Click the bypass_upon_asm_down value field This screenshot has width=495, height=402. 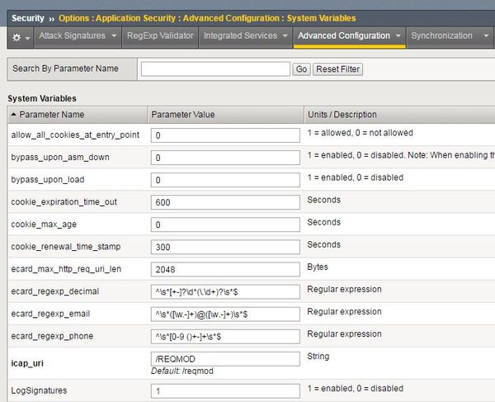click(225, 158)
